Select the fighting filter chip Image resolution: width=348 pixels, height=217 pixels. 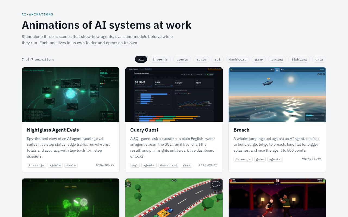(x=299, y=59)
